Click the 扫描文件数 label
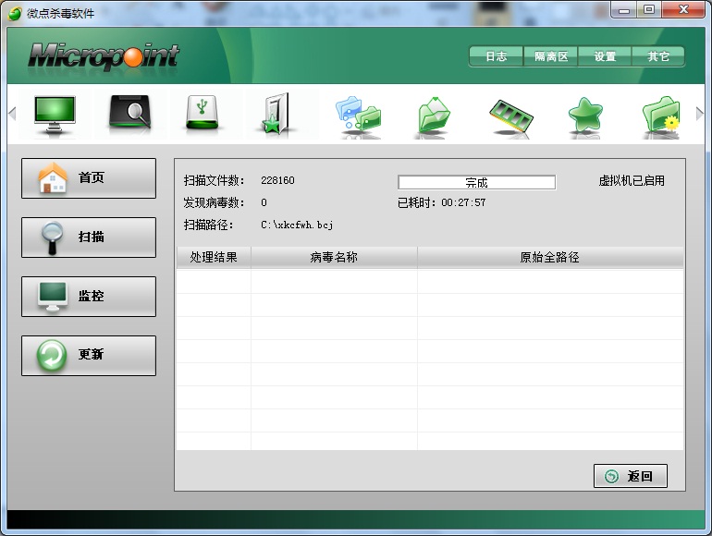This screenshot has height=536, width=712. (x=214, y=180)
